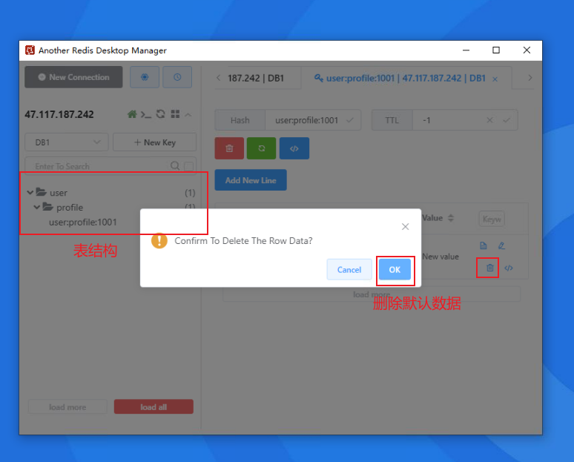Open the command log clock icon
Image resolution: width=574 pixels, height=462 pixels.
pyautogui.click(x=177, y=77)
